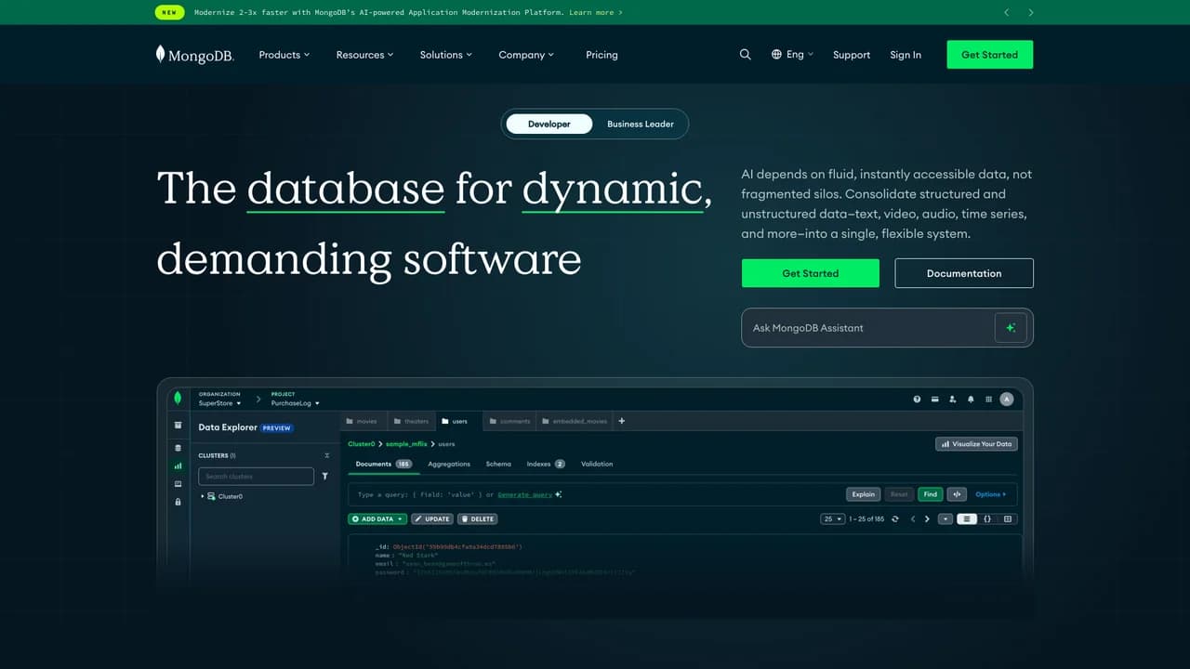Screen dimensions: 1190x669
Task: Click the bar chart icon in the Data Explorer sidebar
Action: click(x=178, y=466)
